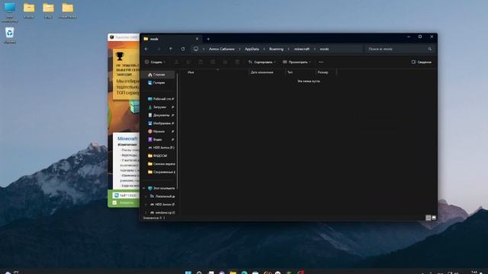
Task: Open the Сортировать (Sort) dropdown
Action: (262, 62)
